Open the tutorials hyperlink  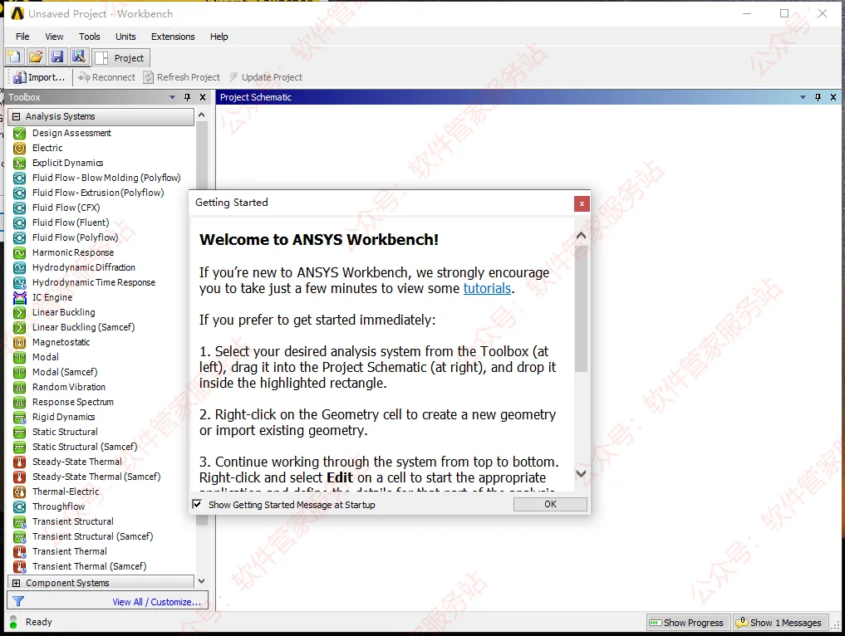coord(487,289)
